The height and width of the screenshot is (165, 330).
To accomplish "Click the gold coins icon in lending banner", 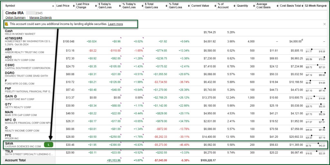I will tap(6, 24).
